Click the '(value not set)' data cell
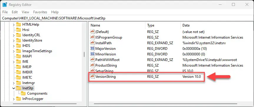Image resolution: width=254 pixels, height=107 pixels. point(193,32)
